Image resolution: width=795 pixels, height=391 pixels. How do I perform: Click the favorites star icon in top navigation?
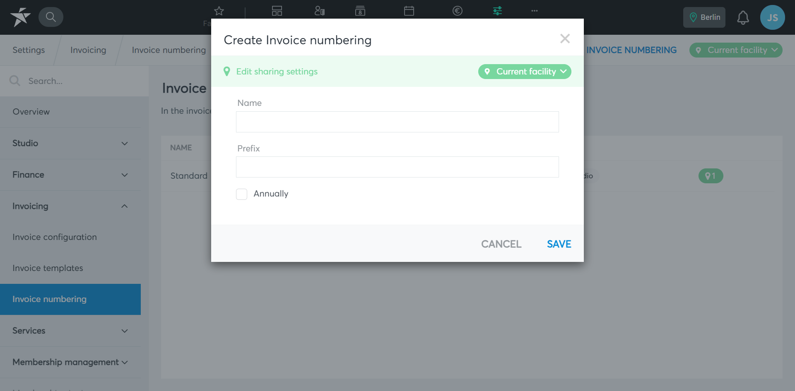[x=219, y=11]
